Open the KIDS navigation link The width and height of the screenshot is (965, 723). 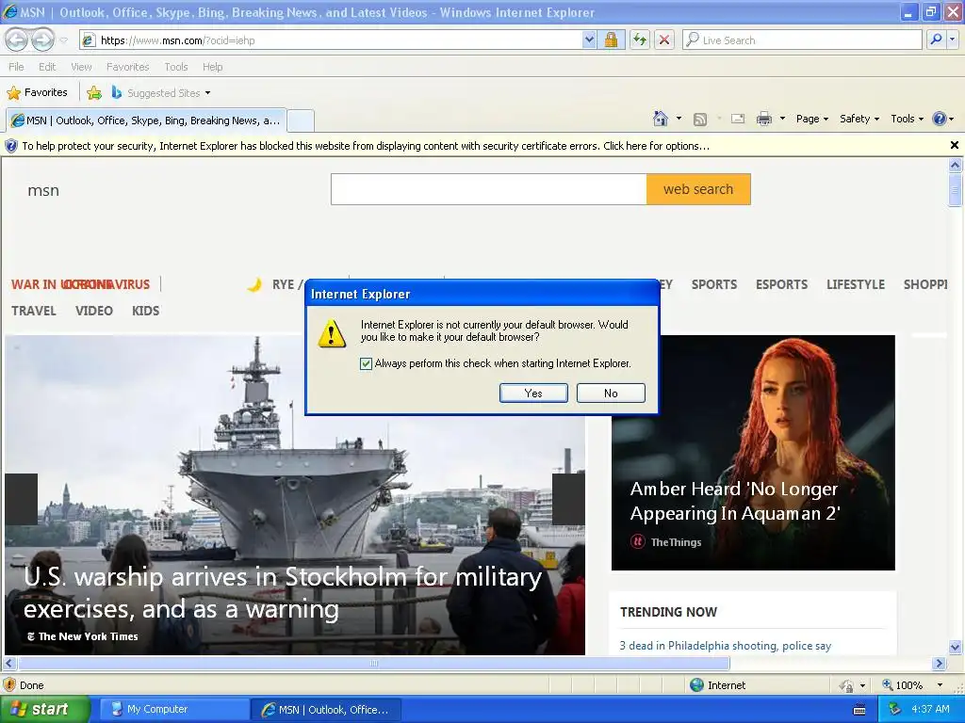tap(146, 311)
